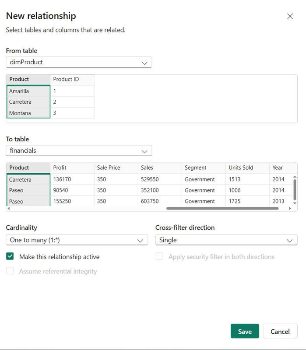Toggle Assume referential integrity checkbox
Screen dimensions: 306x350
click(x=10, y=271)
